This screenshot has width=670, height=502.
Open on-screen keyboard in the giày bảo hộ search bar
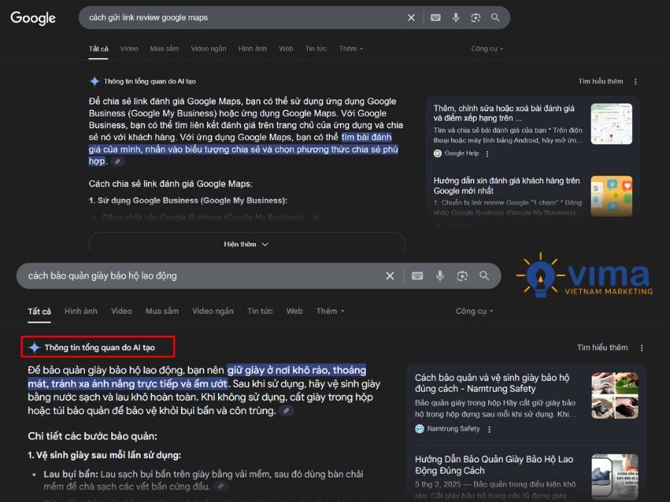[x=417, y=275]
